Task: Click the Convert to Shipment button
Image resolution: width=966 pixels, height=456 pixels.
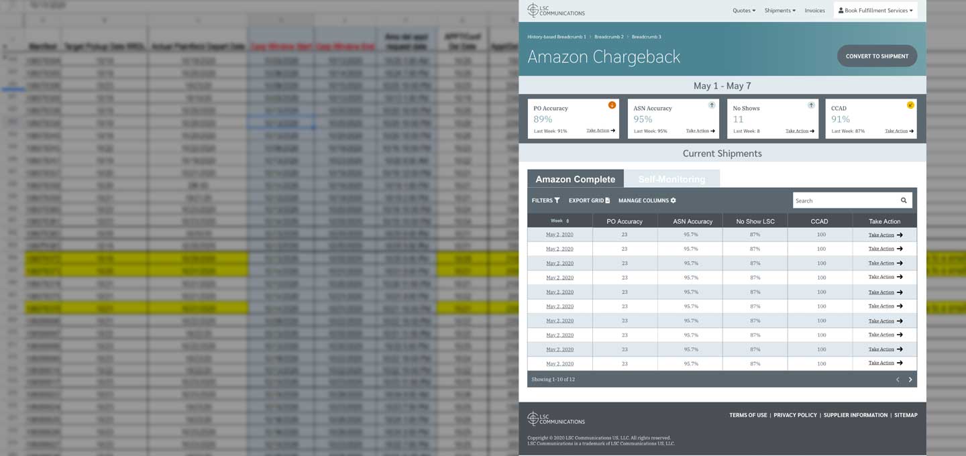Action: (877, 56)
